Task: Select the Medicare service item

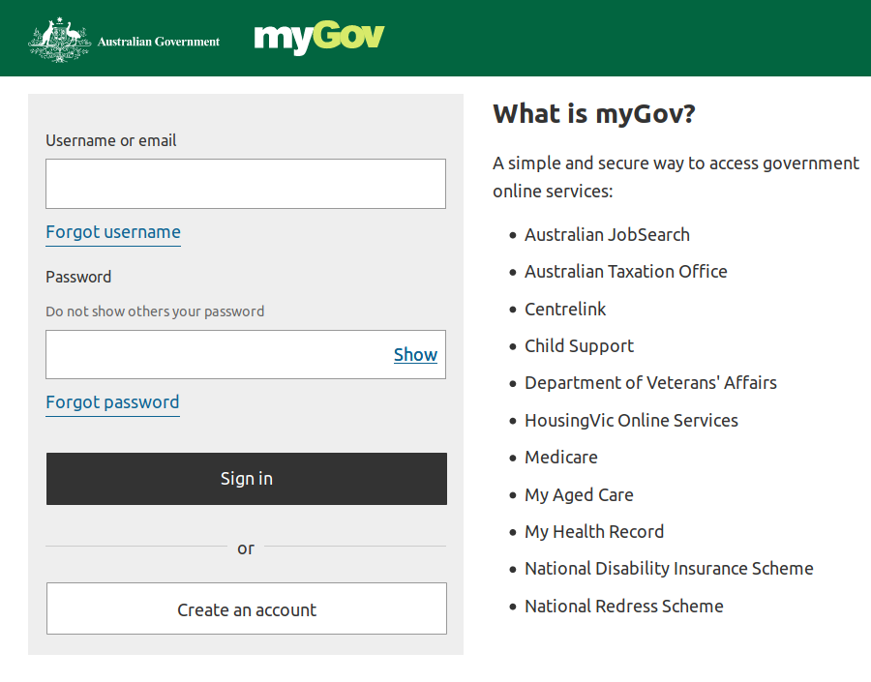Action: pos(560,457)
